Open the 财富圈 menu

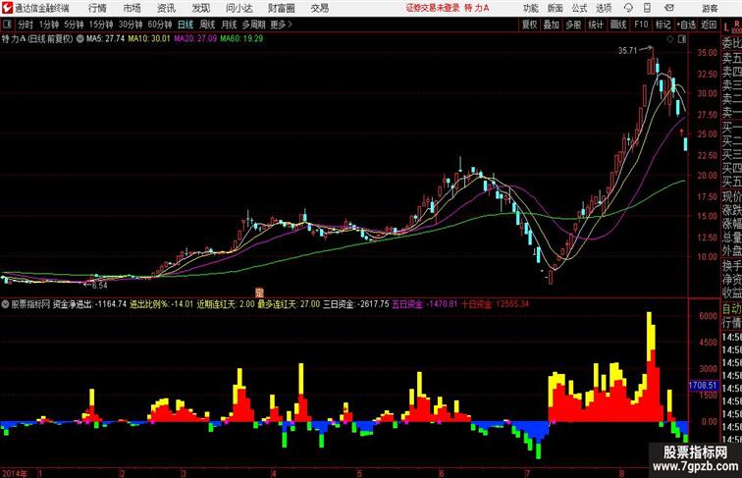281,8
